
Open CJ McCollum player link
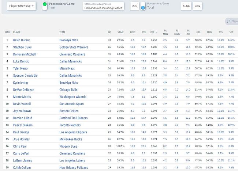[22, 168]
